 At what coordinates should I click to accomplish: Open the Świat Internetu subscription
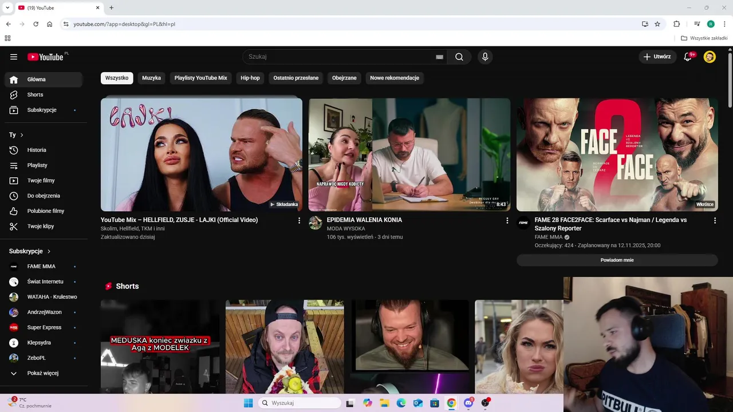click(44, 282)
